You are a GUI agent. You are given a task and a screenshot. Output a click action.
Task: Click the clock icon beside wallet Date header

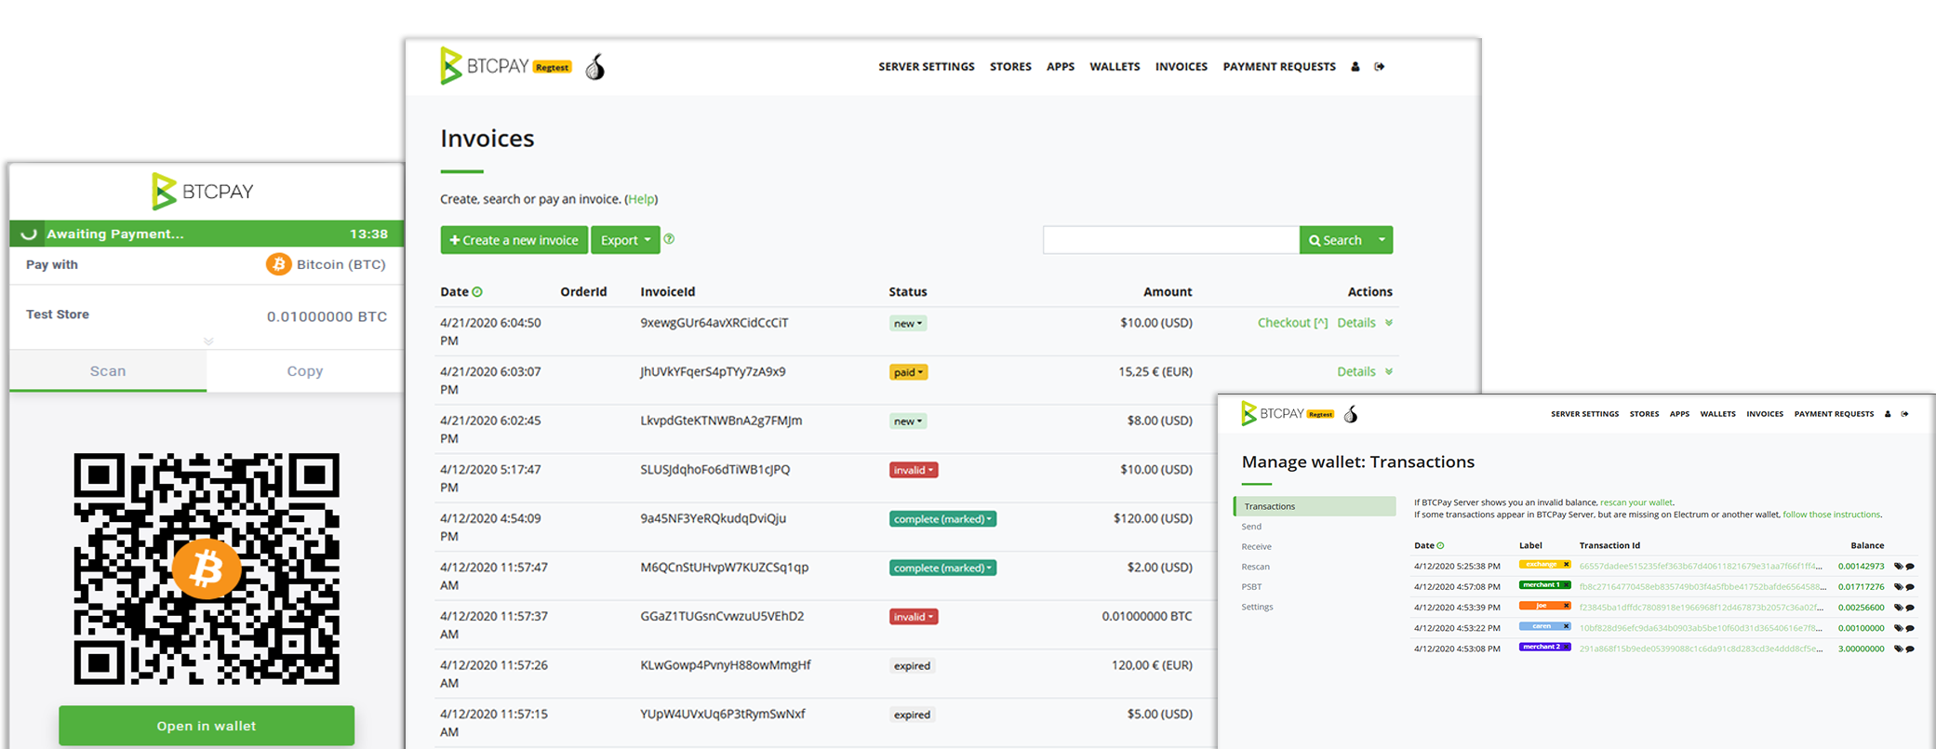[x=1440, y=546]
